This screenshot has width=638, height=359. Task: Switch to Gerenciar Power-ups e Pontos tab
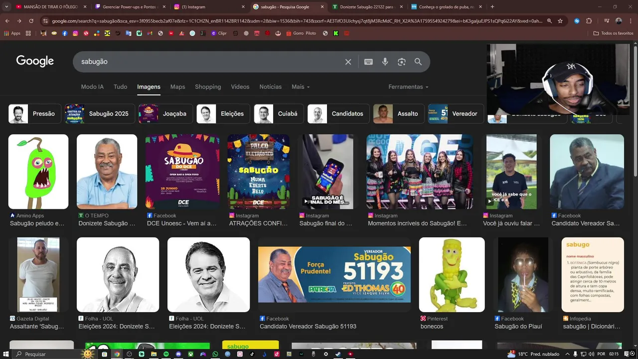pos(131,7)
